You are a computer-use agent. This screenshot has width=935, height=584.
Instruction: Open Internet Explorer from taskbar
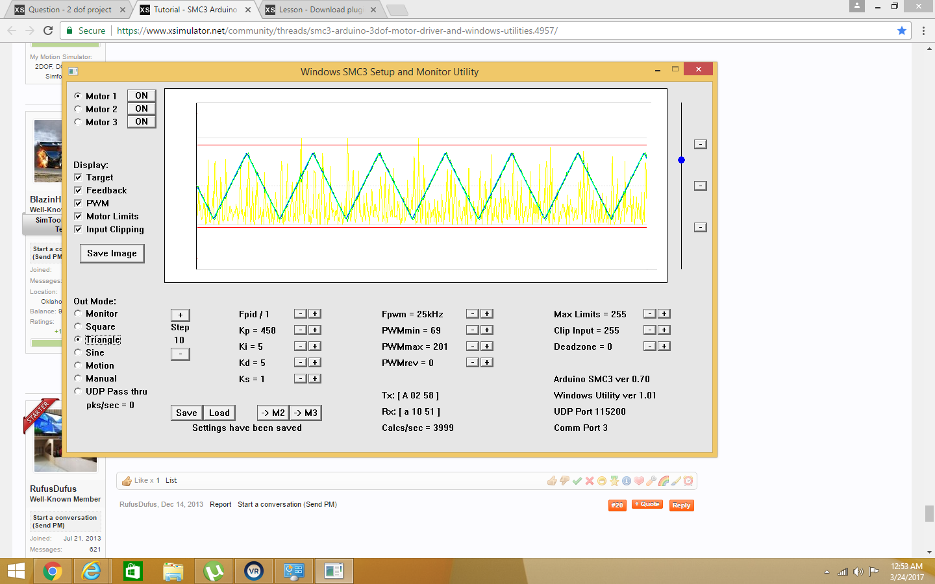point(92,571)
